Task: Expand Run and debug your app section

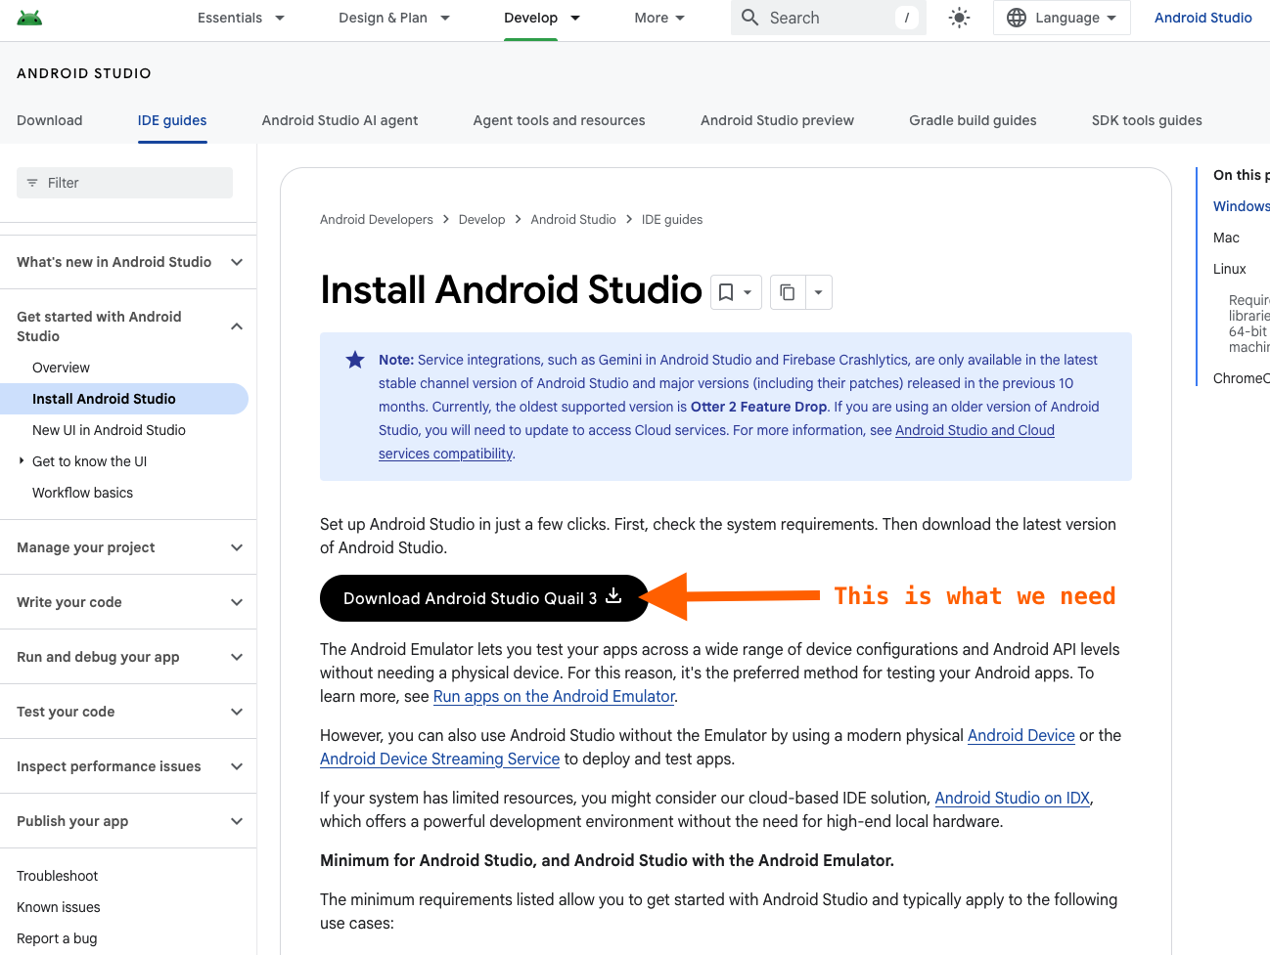Action: (128, 657)
